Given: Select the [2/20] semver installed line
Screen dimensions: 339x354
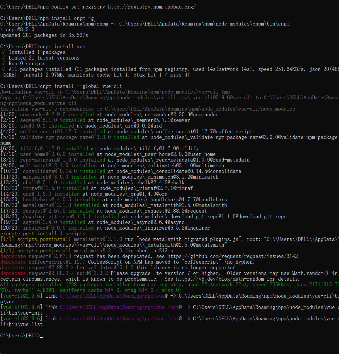Looking at the screenshot, I should coord(95,120).
